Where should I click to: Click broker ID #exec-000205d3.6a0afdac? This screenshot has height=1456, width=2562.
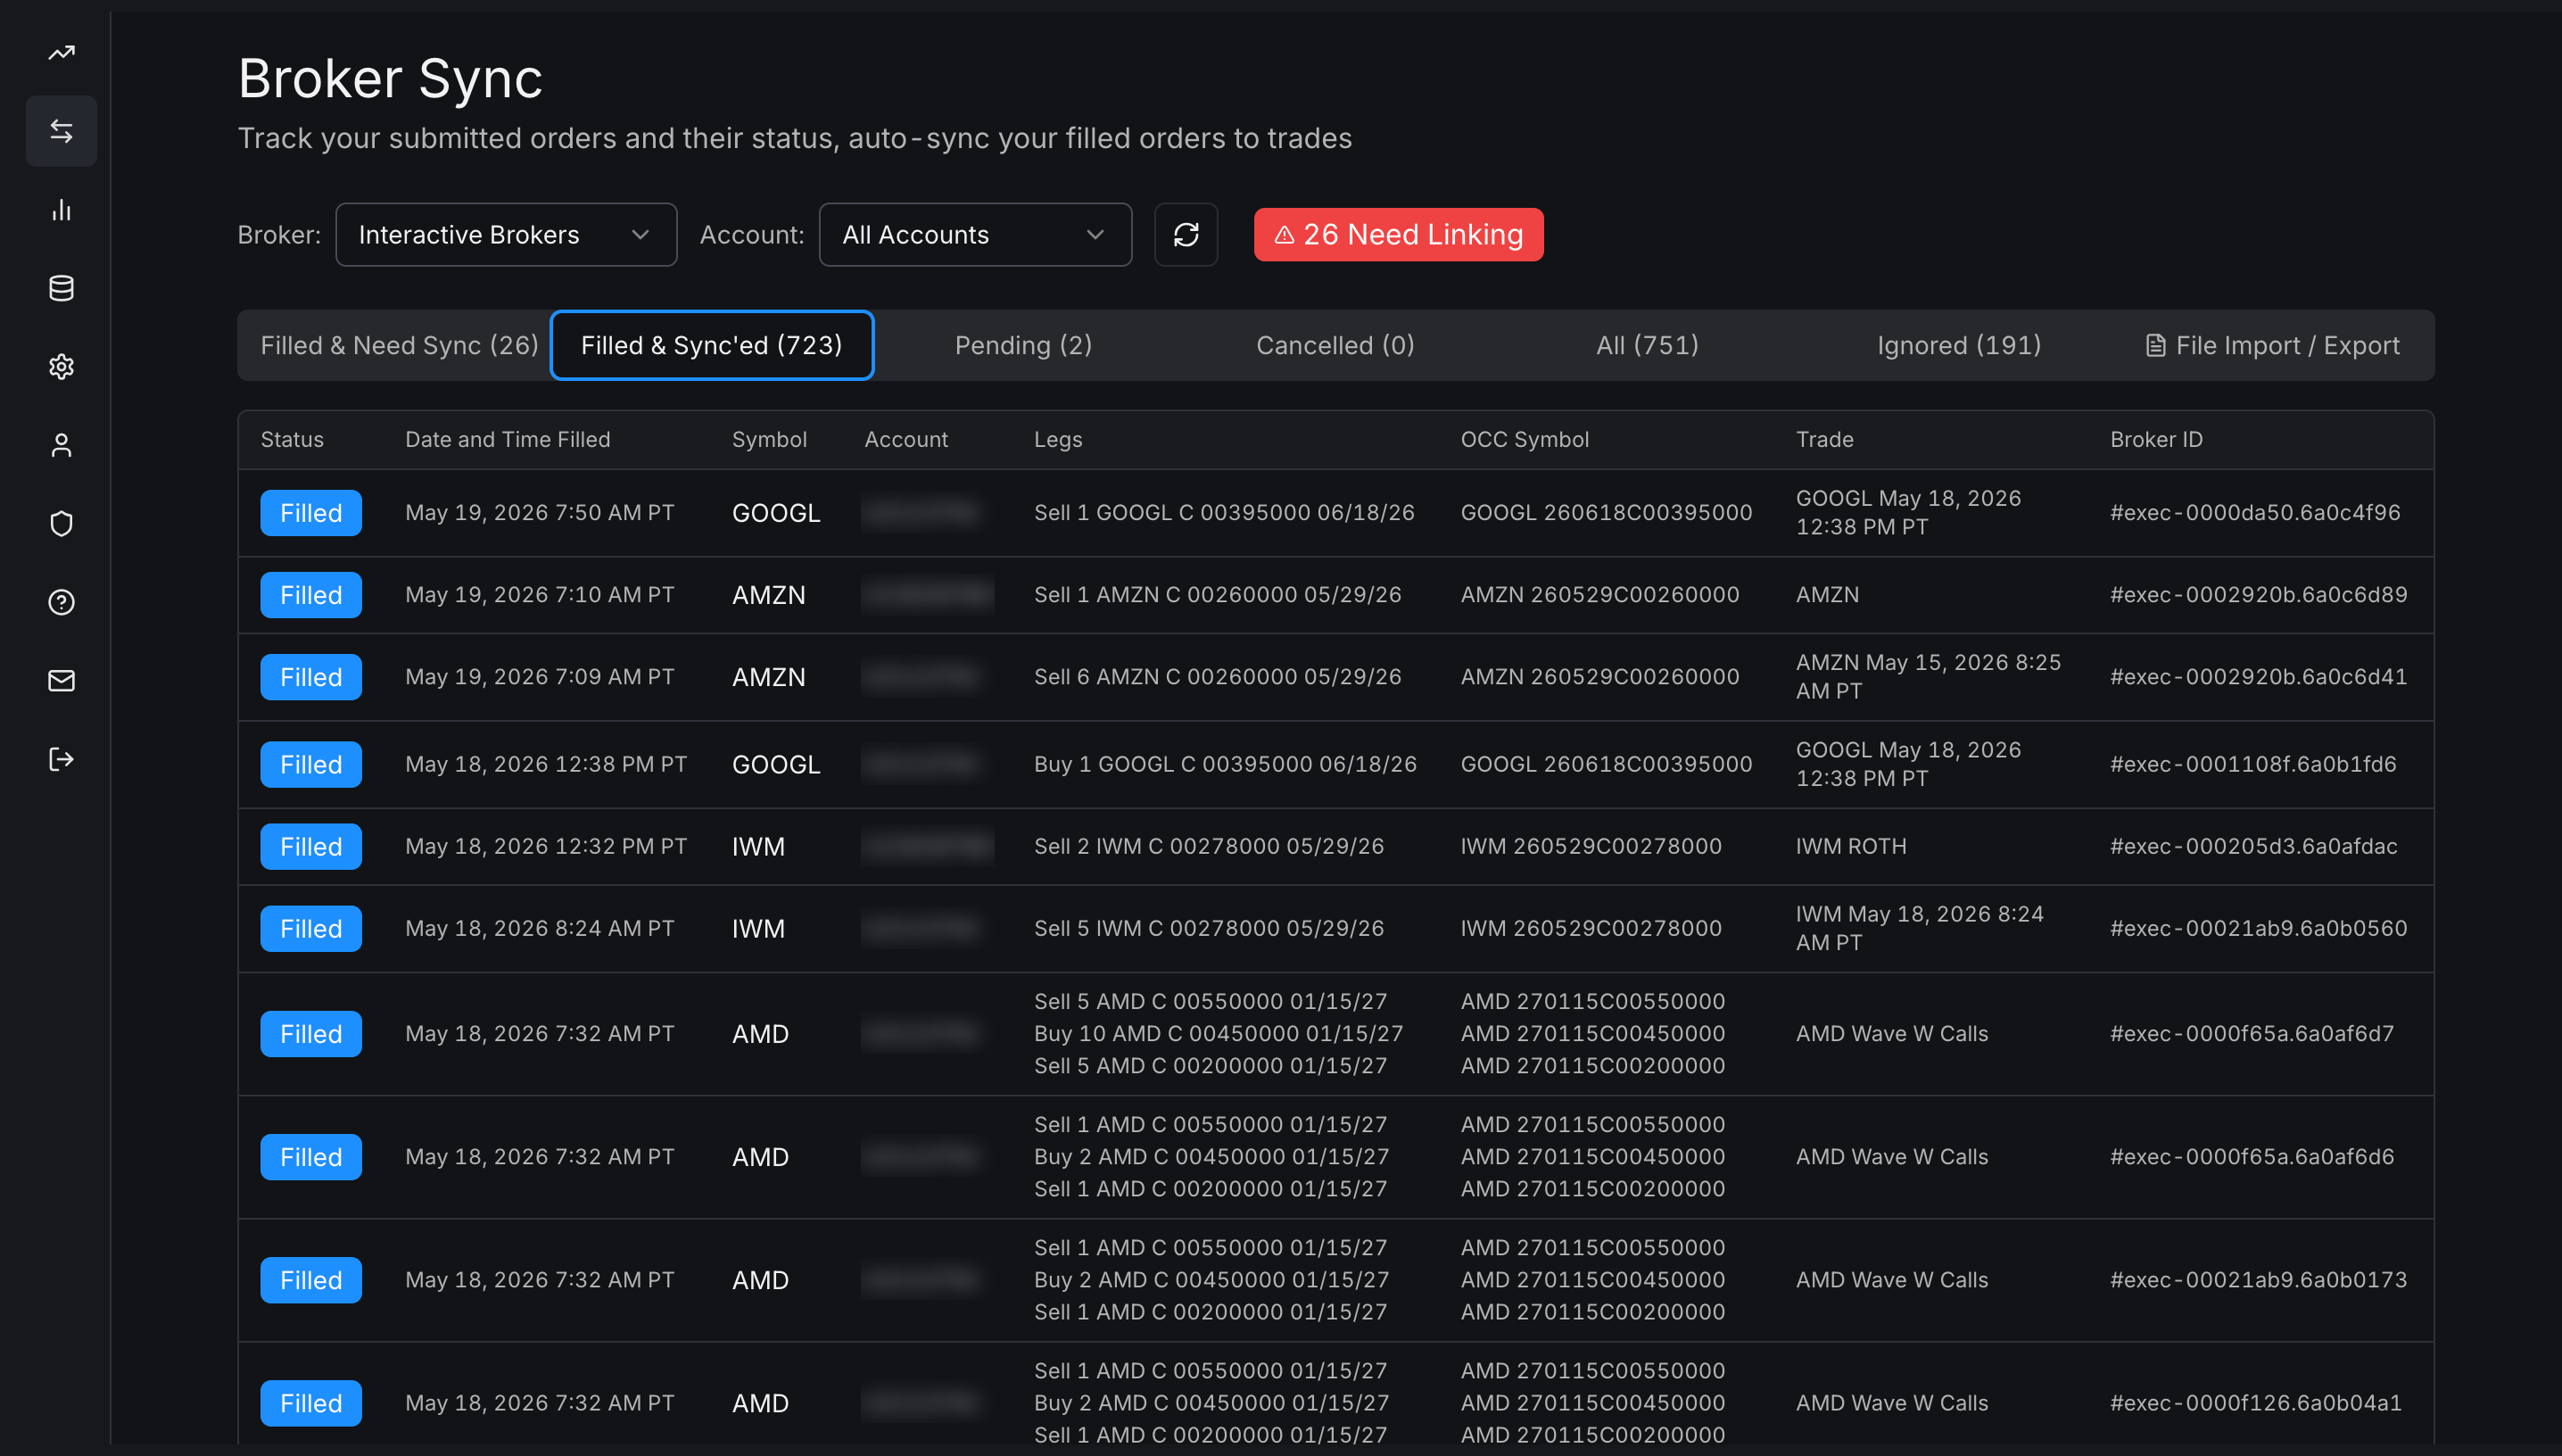2253,847
